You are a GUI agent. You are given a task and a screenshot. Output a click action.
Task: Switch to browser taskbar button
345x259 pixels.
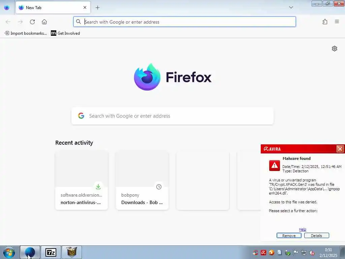[x=30, y=252]
